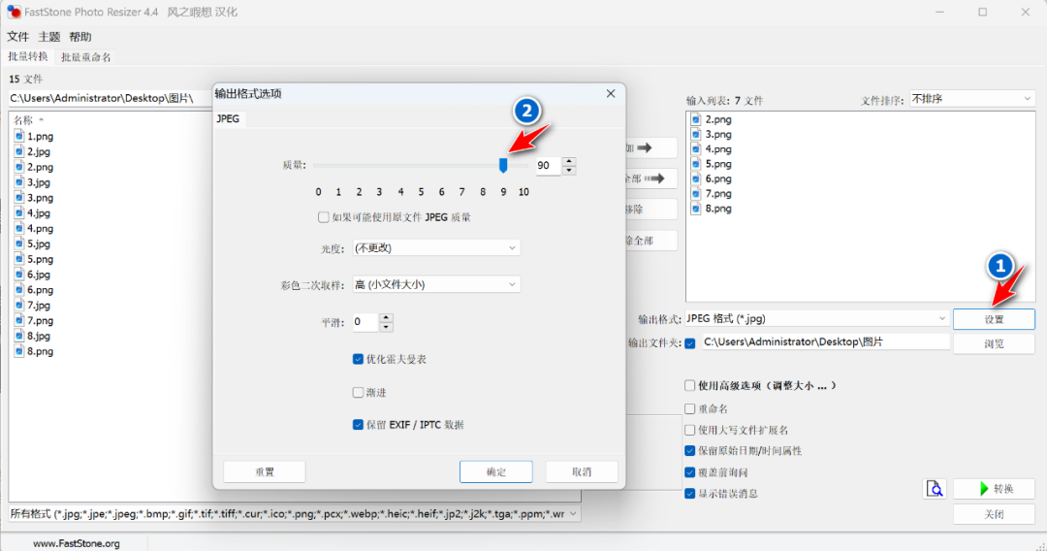Toggle 优化霍夫曼表 checkbox
Screen dimensions: 1047x551
point(358,359)
